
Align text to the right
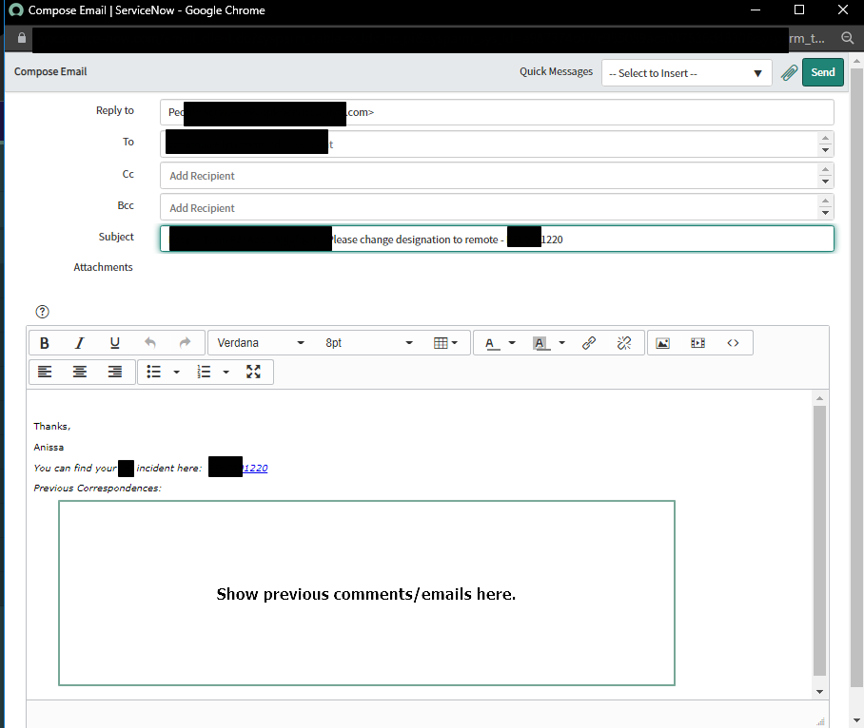[x=114, y=372]
